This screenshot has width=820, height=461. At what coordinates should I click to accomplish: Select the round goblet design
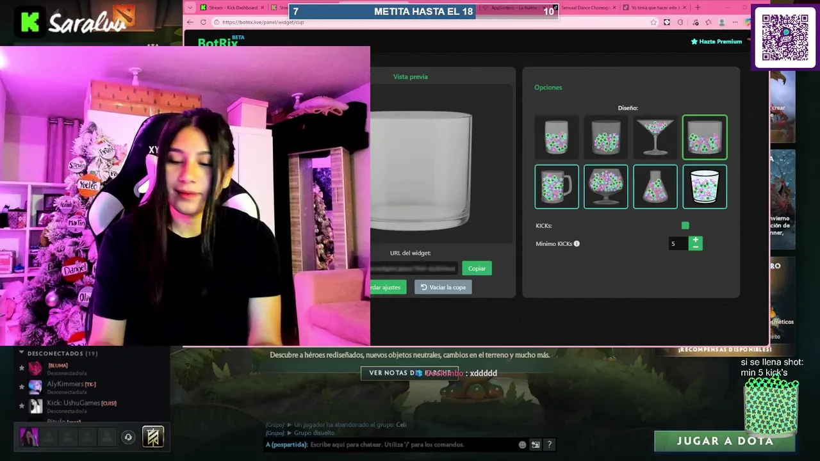pyautogui.click(x=605, y=187)
